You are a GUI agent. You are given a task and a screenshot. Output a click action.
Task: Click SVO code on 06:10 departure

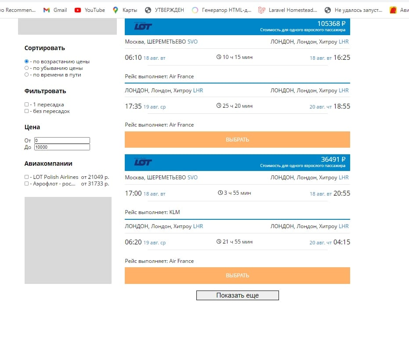192,41
